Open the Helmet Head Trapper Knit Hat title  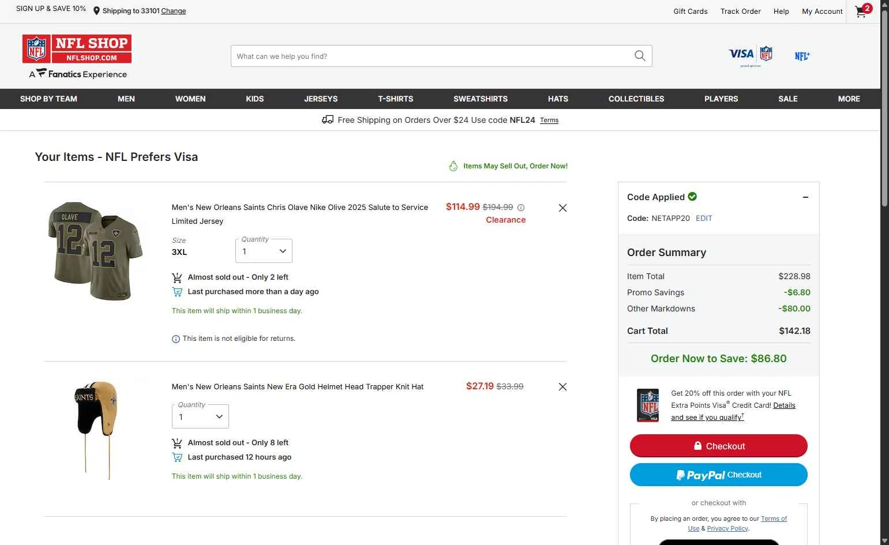coord(298,387)
